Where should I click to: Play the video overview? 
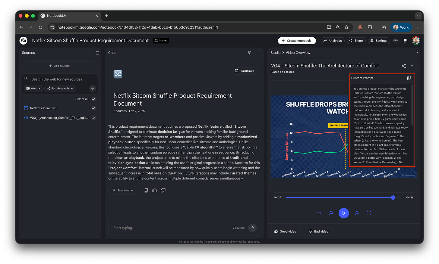click(x=344, y=213)
